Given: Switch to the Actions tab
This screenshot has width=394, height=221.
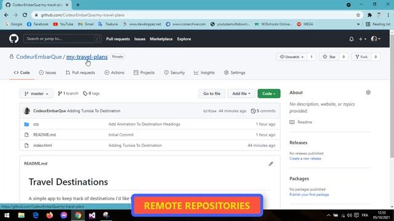Looking at the screenshot, I should point(115,72).
